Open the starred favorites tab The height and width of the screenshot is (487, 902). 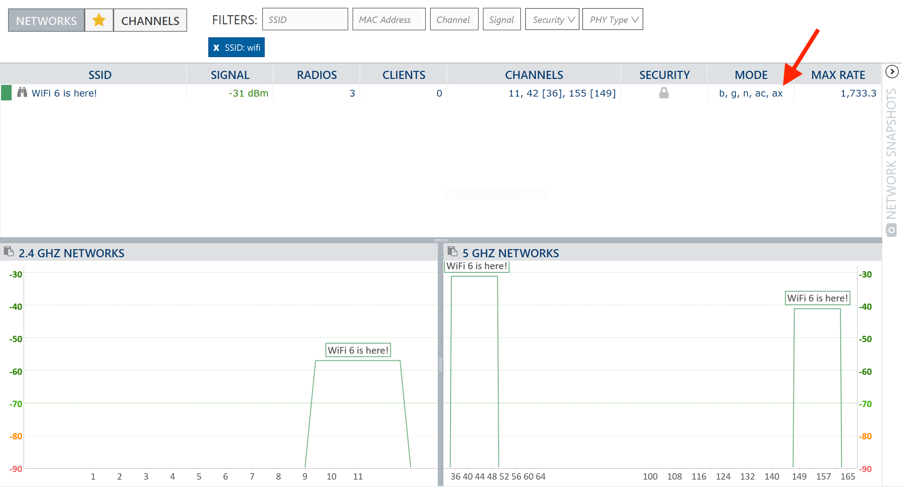click(x=99, y=20)
